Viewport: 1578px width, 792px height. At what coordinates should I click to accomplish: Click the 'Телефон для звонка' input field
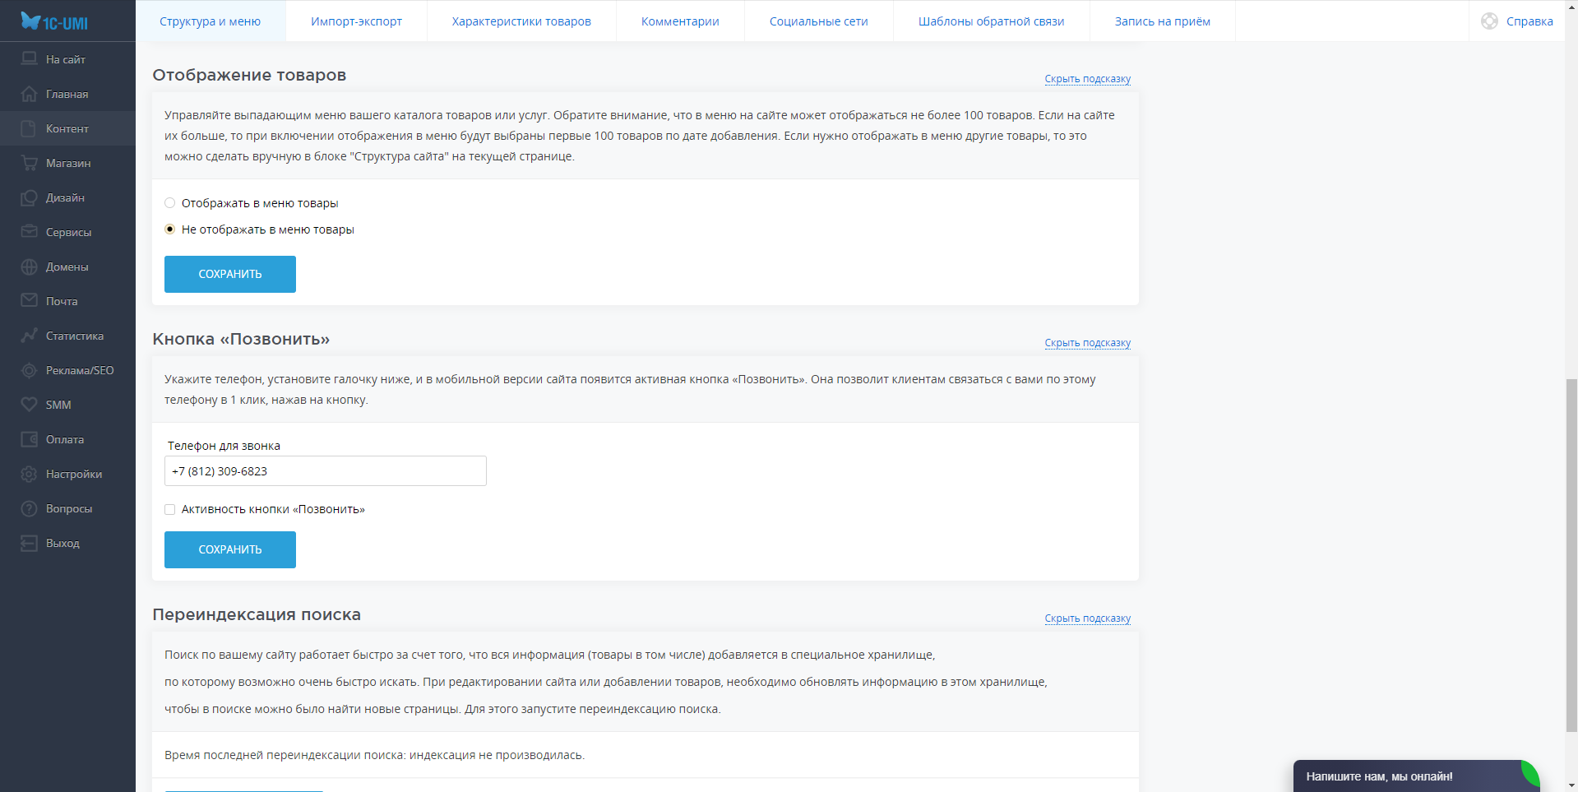pyautogui.click(x=326, y=471)
